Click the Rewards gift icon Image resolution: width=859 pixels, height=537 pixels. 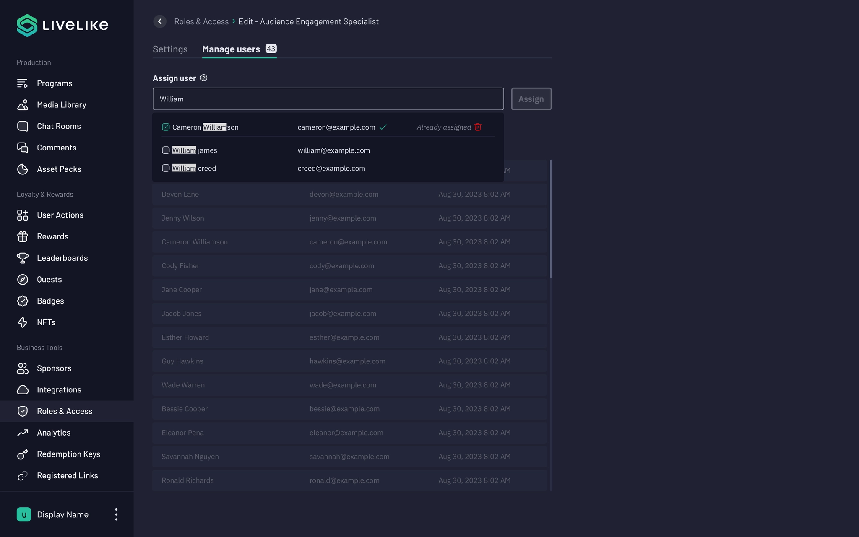coord(23,236)
